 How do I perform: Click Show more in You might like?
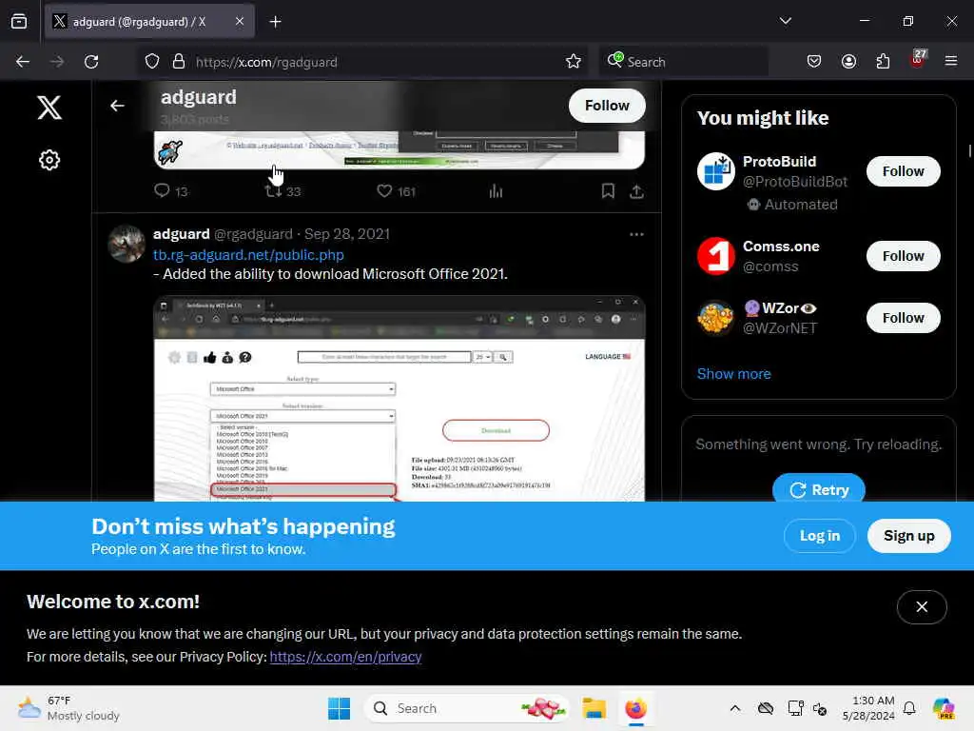[x=733, y=373]
